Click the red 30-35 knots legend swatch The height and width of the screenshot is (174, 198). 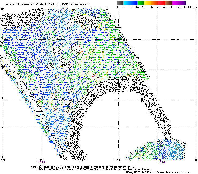coord(162,3)
